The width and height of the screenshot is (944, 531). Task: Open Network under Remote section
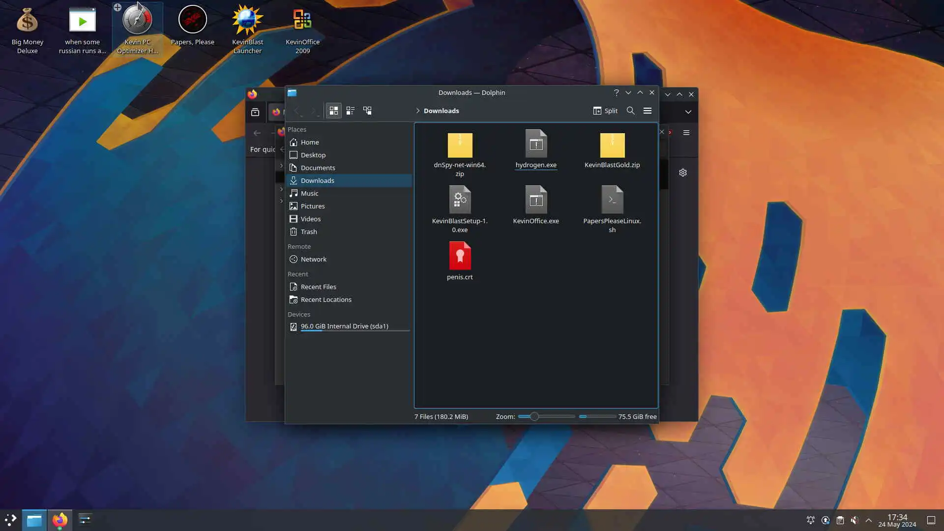313,259
